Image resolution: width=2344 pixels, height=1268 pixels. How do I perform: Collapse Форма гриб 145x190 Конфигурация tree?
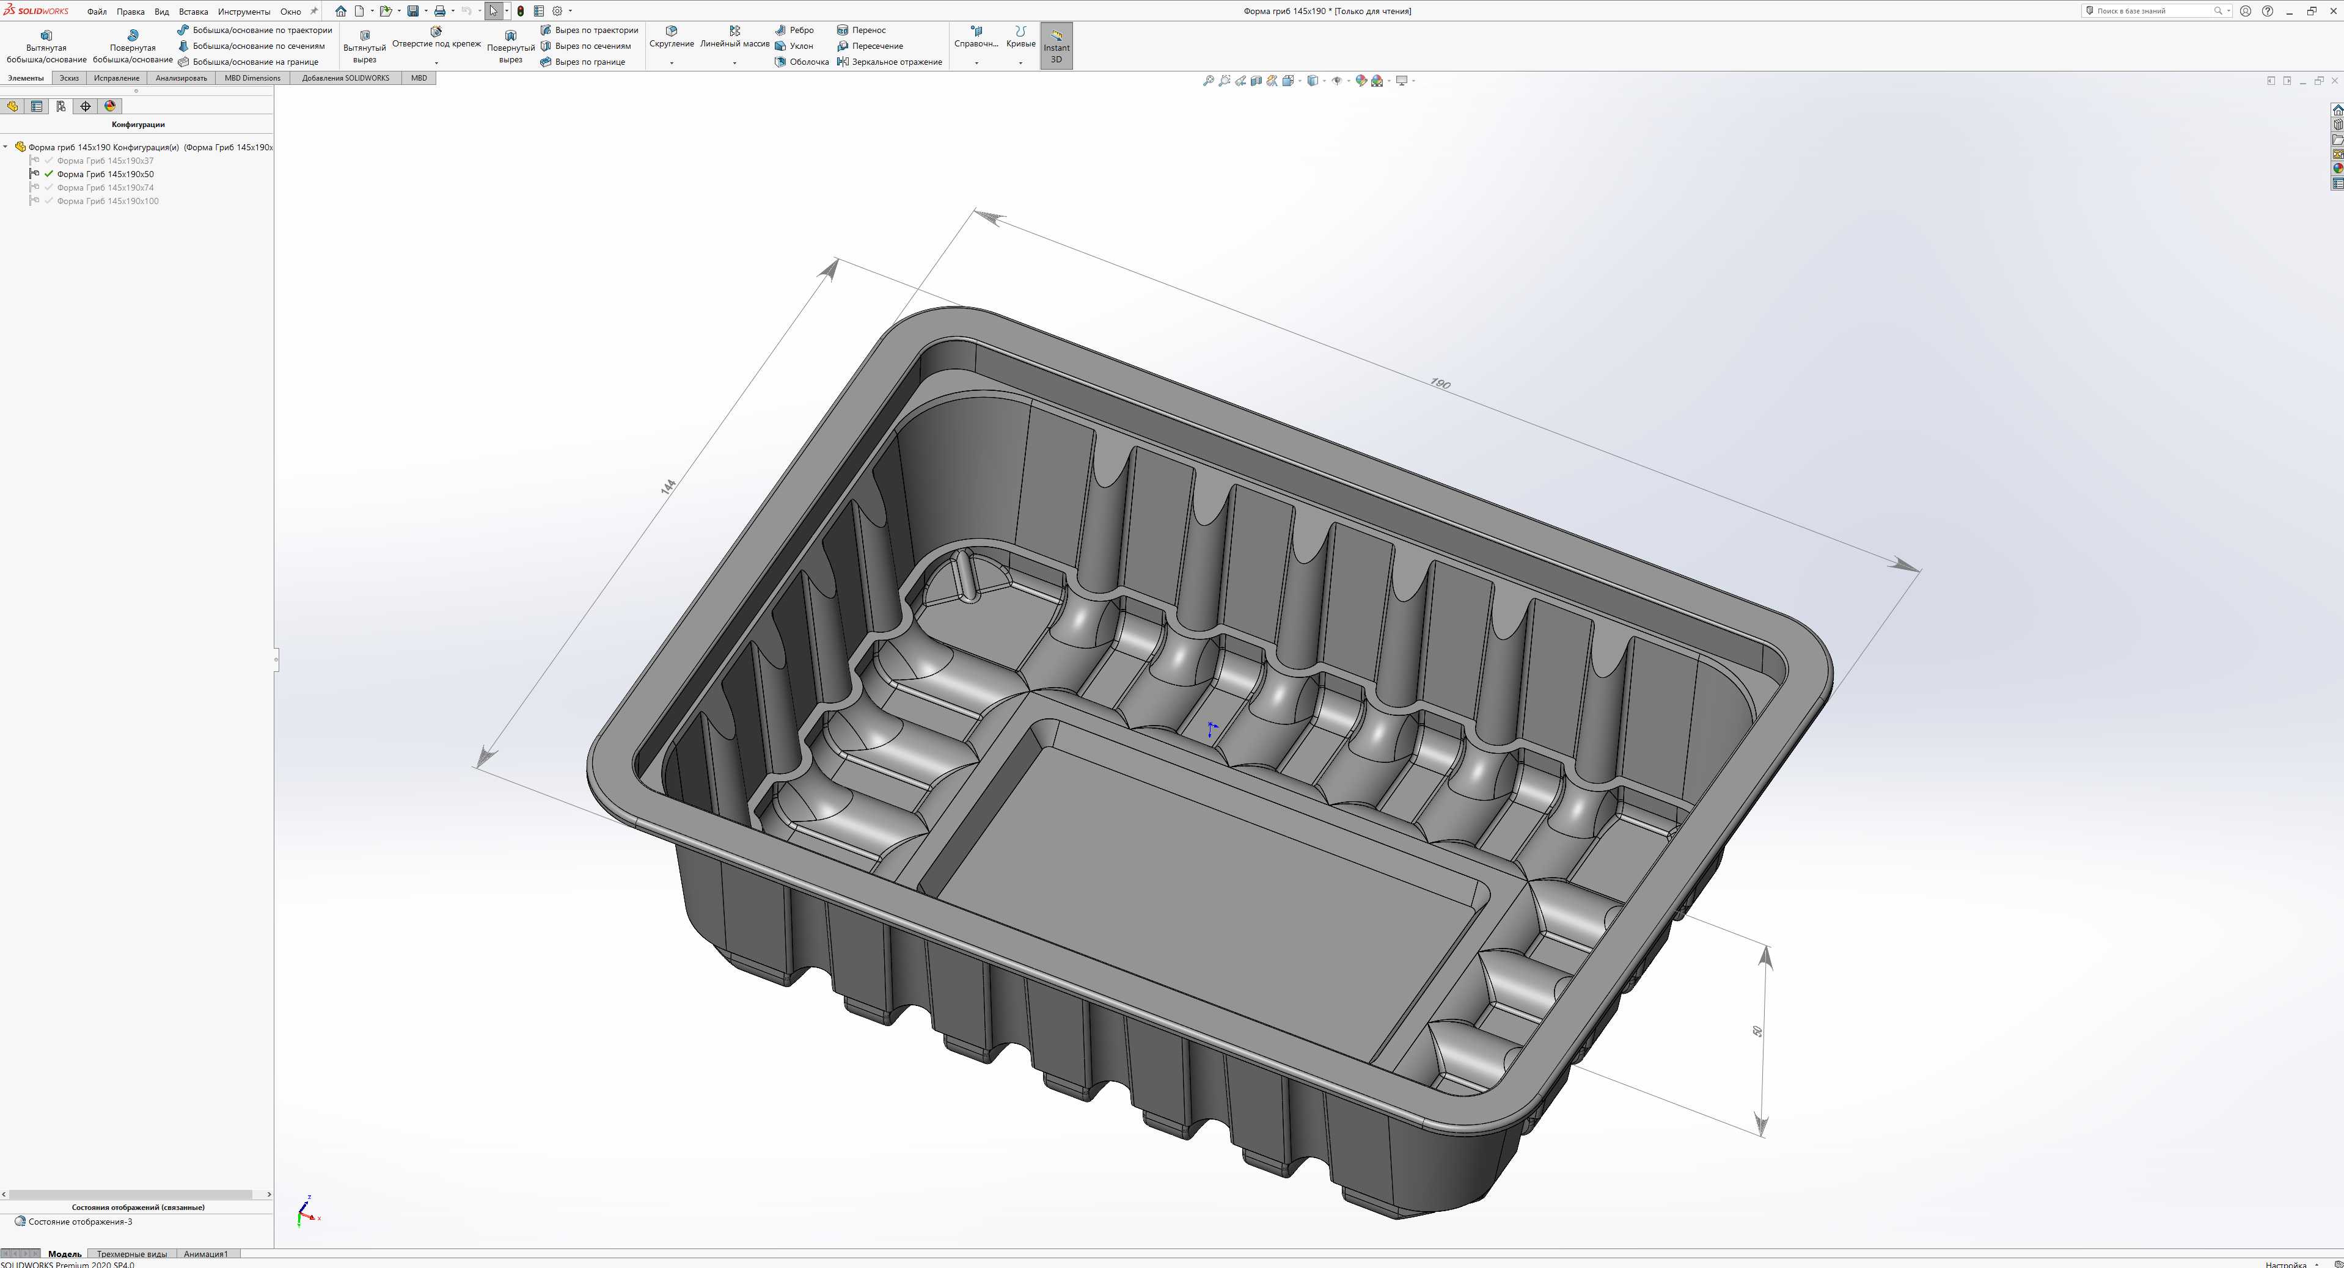(5, 147)
